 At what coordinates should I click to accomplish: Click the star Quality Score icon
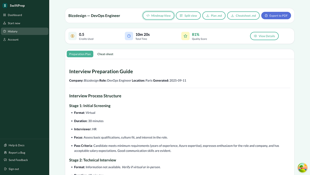point(185,36)
